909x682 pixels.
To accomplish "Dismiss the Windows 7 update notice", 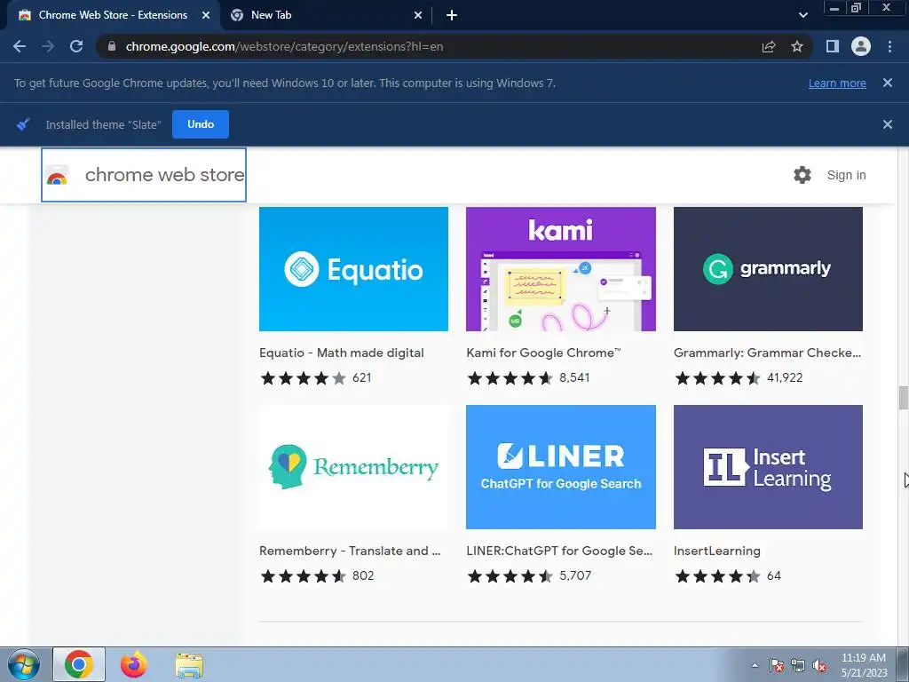I will [888, 83].
